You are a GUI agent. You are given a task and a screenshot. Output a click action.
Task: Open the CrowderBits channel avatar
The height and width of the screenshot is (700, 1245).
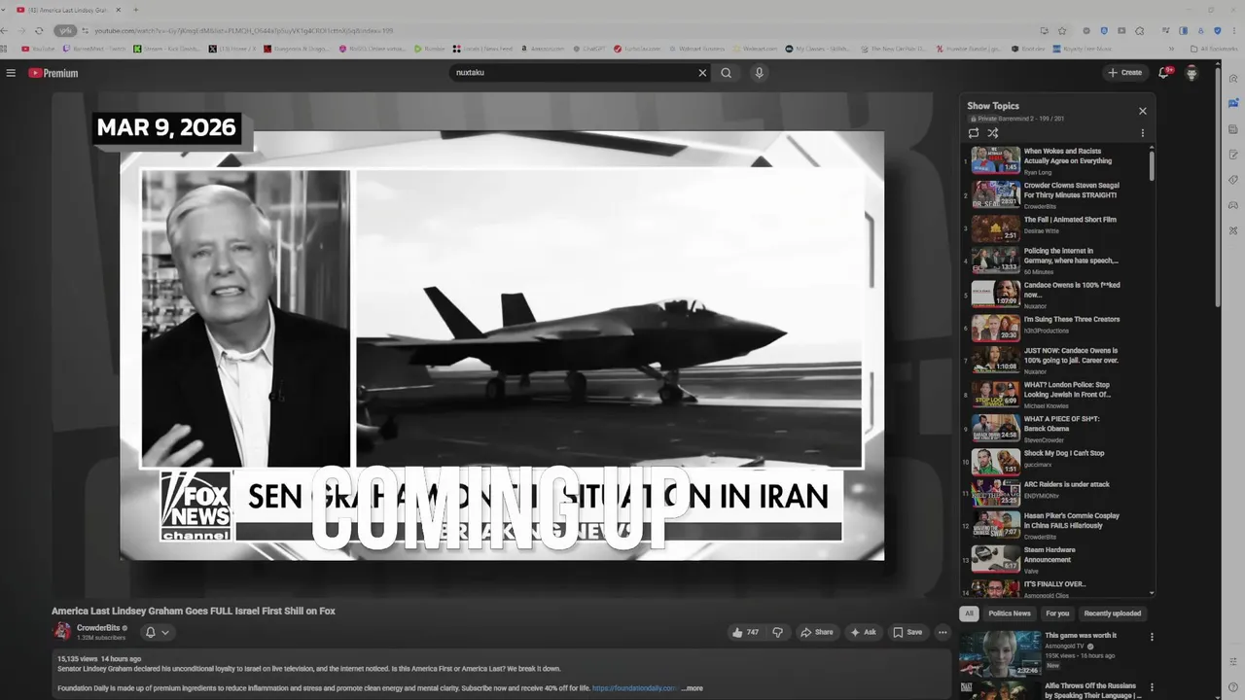point(62,631)
